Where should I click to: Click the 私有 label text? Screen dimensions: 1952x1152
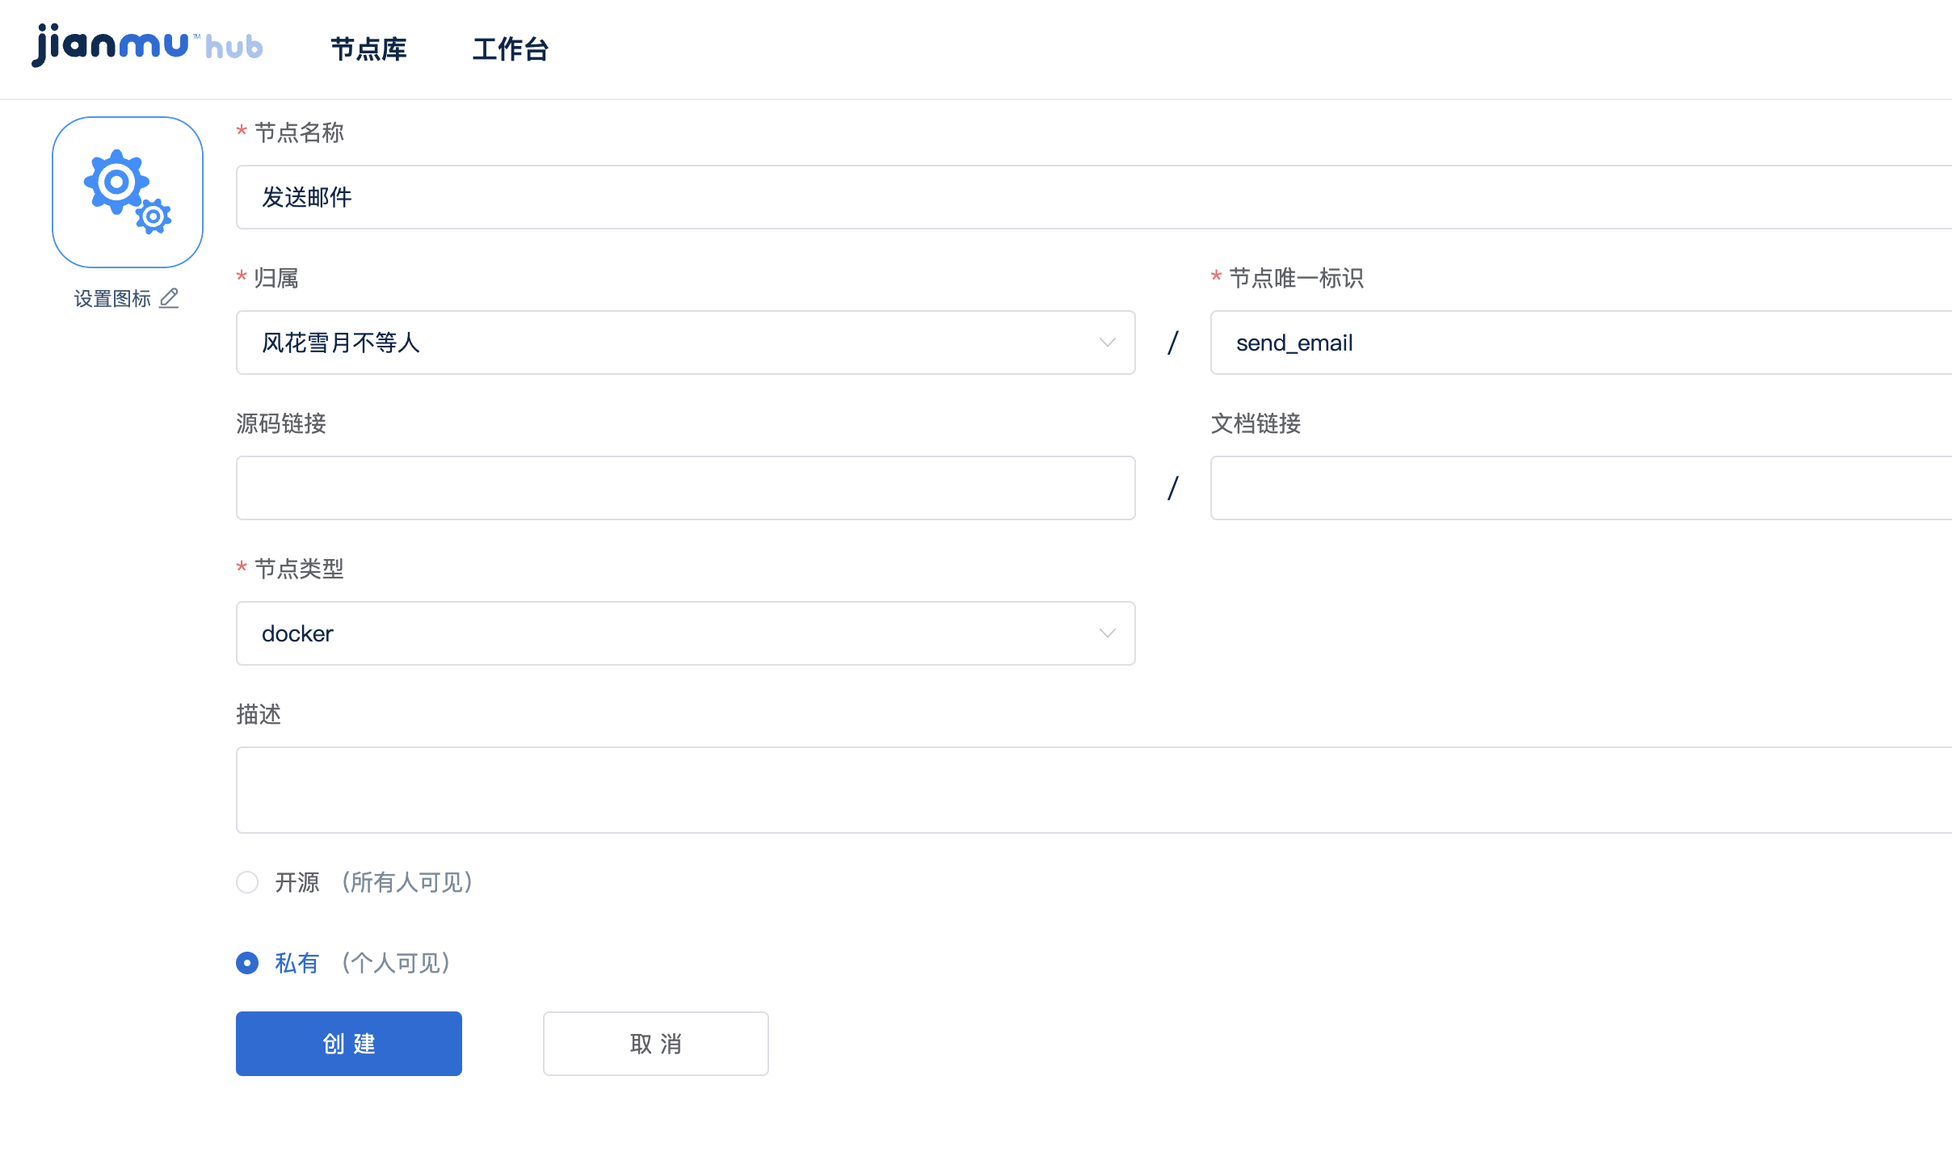pos(297,963)
